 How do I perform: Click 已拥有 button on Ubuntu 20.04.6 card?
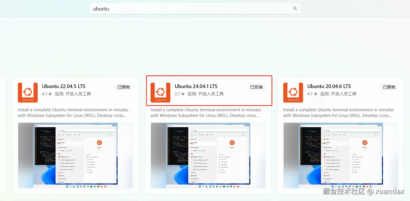click(x=389, y=87)
